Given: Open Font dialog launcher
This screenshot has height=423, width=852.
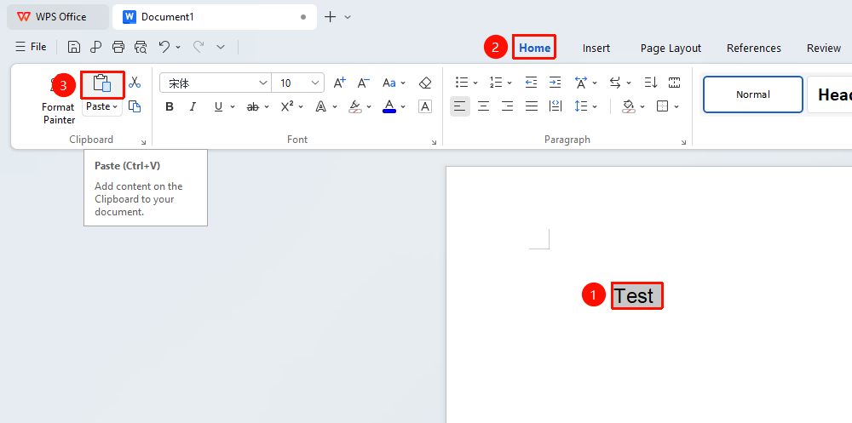Looking at the screenshot, I should [434, 142].
